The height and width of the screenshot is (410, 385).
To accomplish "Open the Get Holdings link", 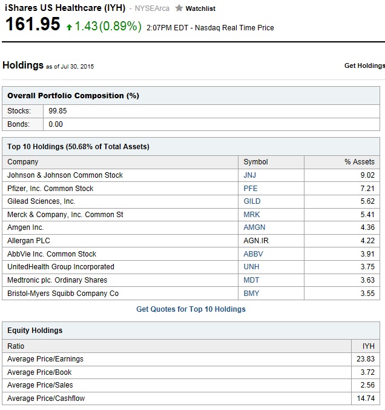I will coord(364,66).
